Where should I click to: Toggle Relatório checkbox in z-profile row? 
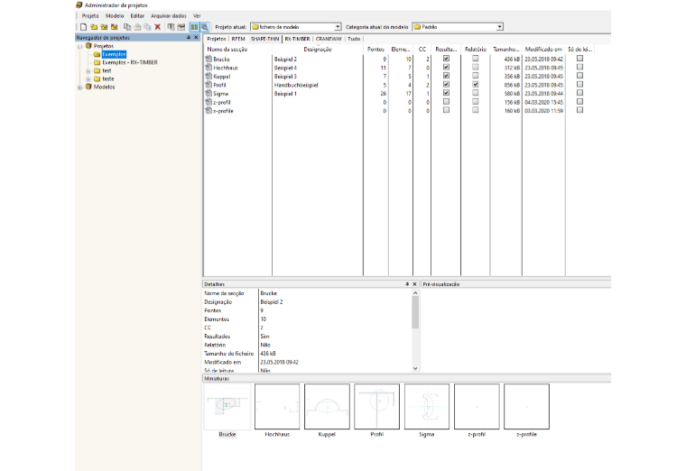[476, 110]
